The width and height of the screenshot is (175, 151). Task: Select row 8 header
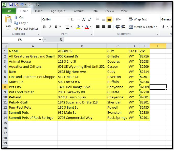5,87
